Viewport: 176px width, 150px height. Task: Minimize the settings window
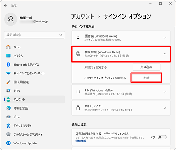tap(150, 4)
